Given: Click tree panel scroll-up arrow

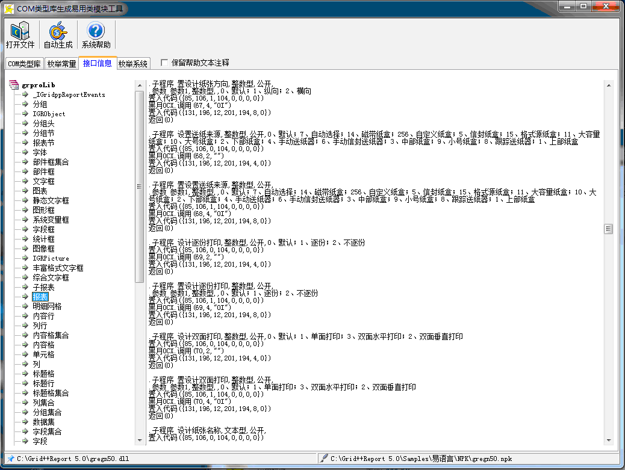Looking at the screenshot, I should (140, 85).
